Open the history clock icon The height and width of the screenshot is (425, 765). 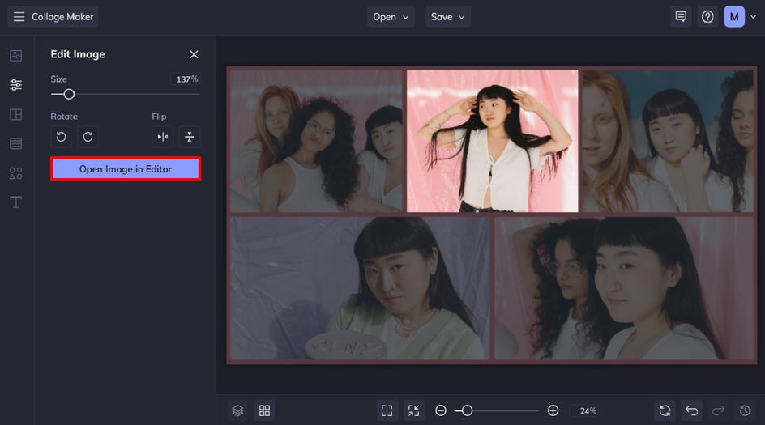pyautogui.click(x=745, y=410)
